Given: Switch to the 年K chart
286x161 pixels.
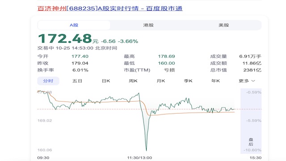Looking at the screenshot, I should pos(215,81).
